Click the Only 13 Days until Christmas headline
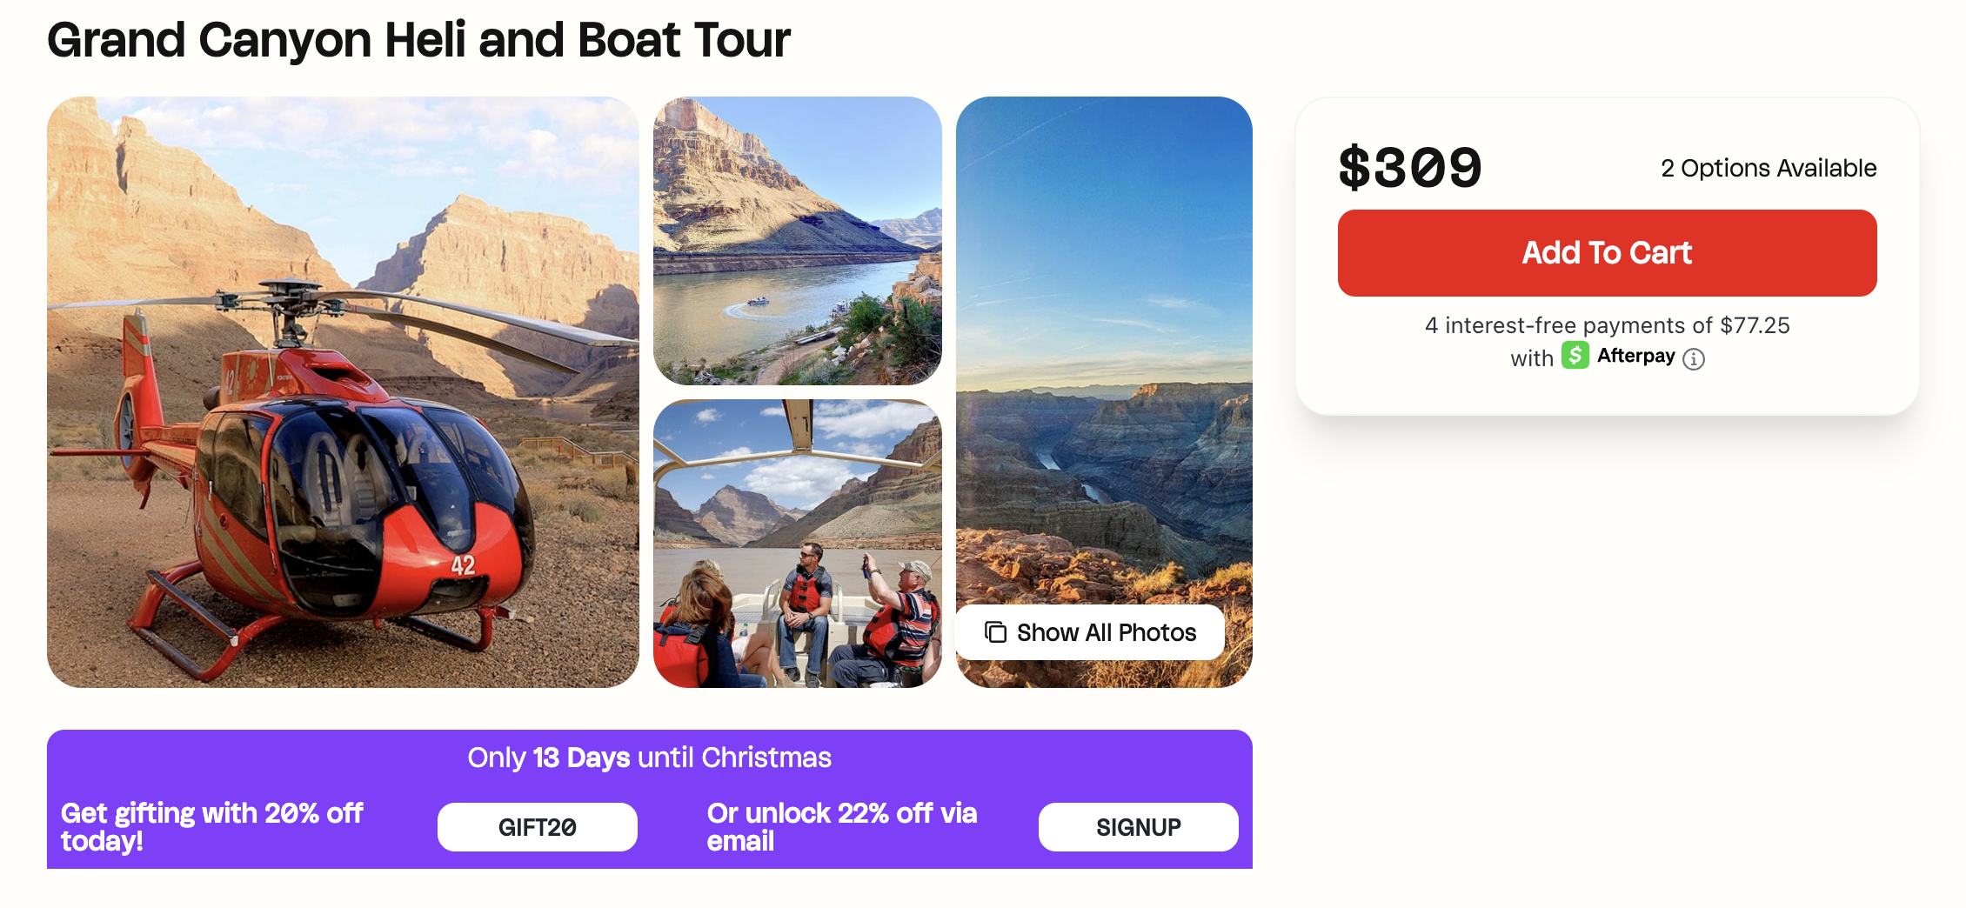This screenshot has height=908, width=1966. (649, 758)
